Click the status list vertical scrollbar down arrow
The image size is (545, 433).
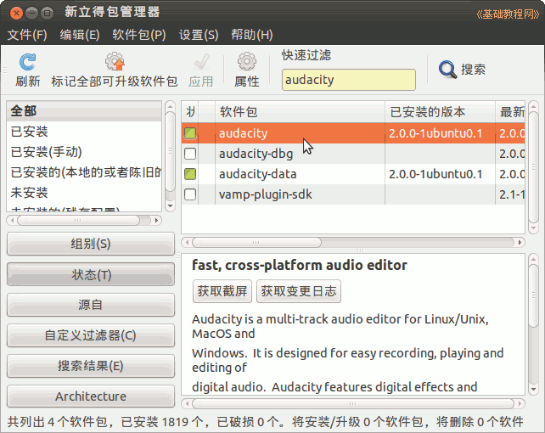point(170,205)
